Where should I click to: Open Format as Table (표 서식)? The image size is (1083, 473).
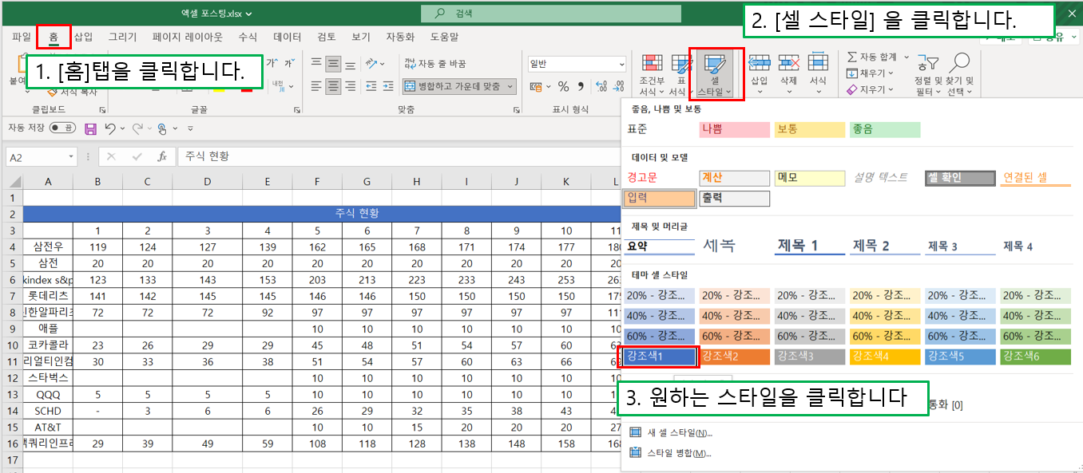point(681,74)
